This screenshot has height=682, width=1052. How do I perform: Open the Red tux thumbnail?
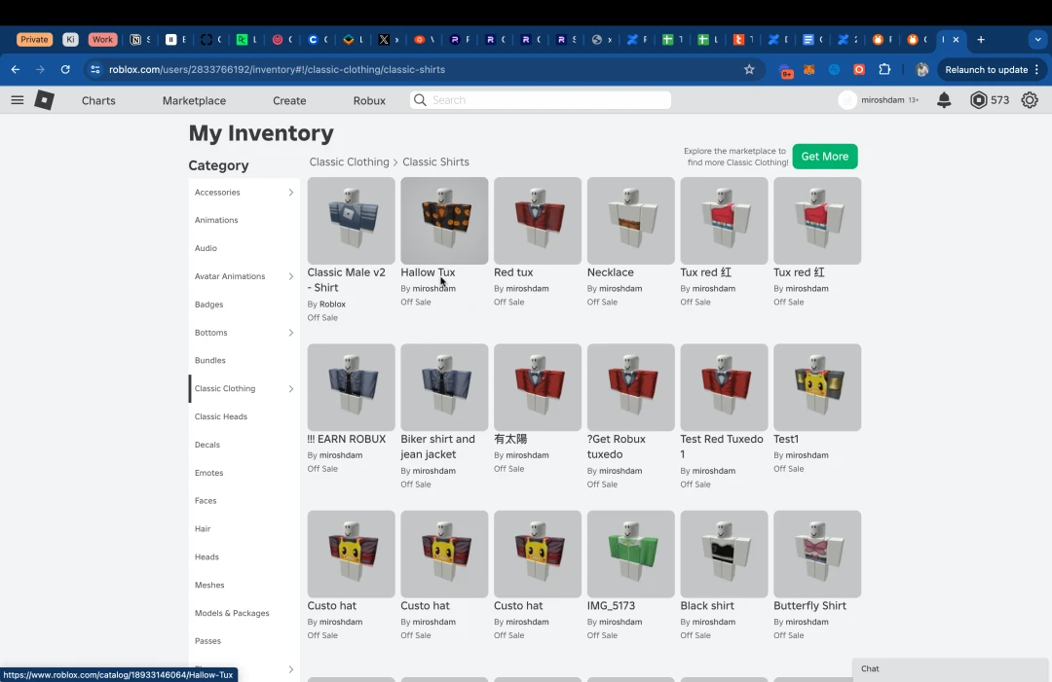538,221
